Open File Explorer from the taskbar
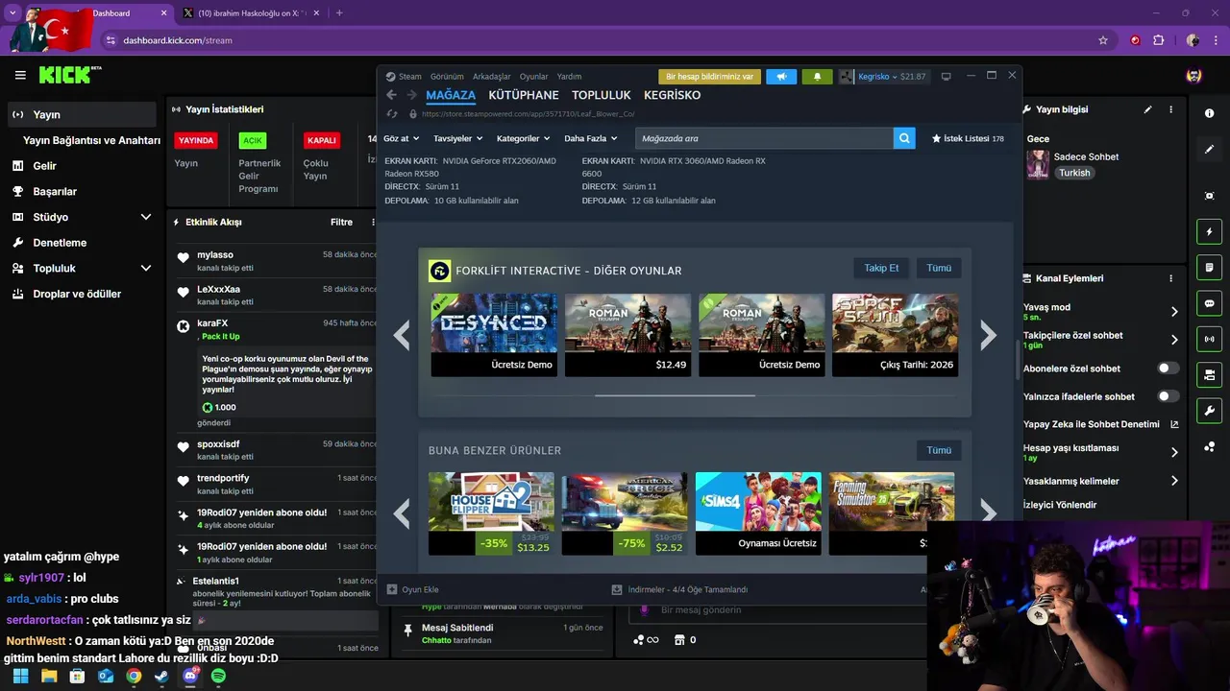This screenshot has width=1230, height=691. click(49, 676)
